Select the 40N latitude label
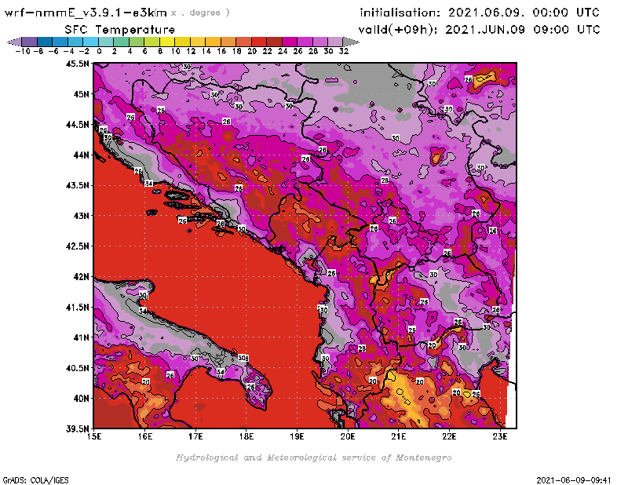The height and width of the screenshot is (485, 628). (81, 399)
